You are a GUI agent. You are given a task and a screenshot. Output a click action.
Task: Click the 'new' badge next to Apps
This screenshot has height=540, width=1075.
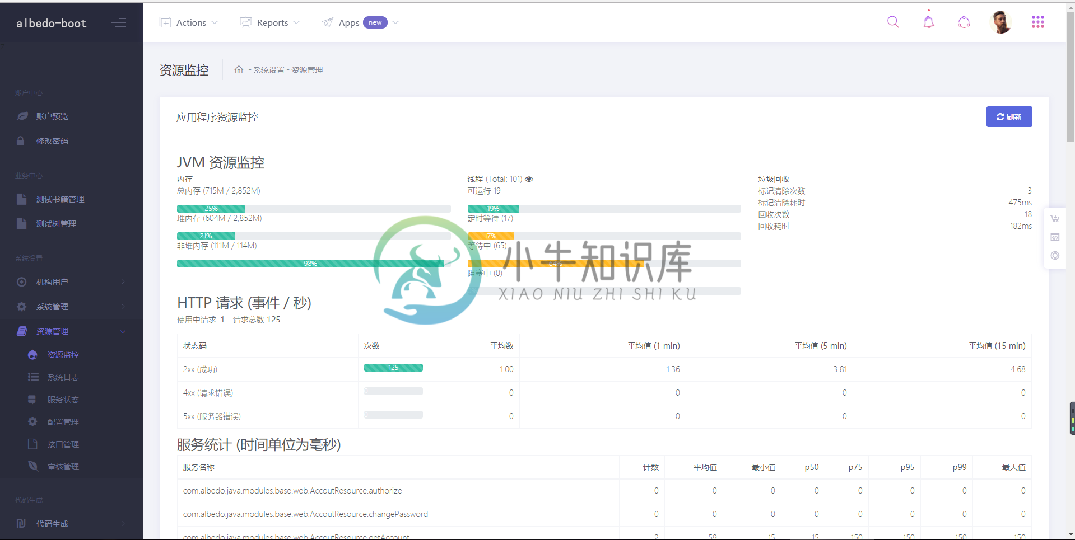(375, 22)
